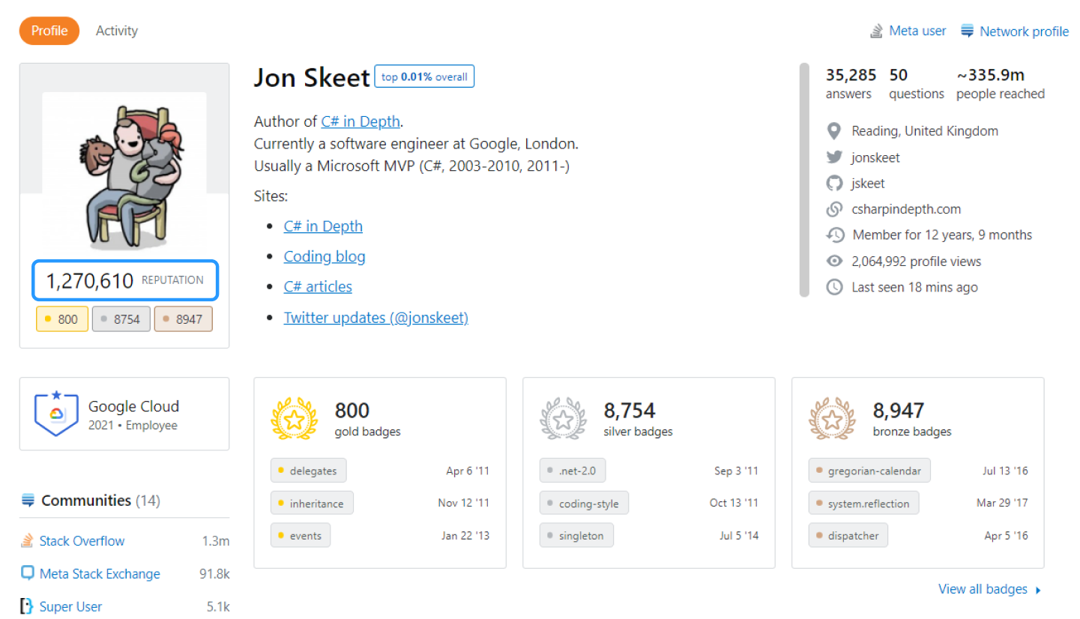1080x619 pixels.
Task: Click the delegates gold tag badge
Action: point(309,471)
